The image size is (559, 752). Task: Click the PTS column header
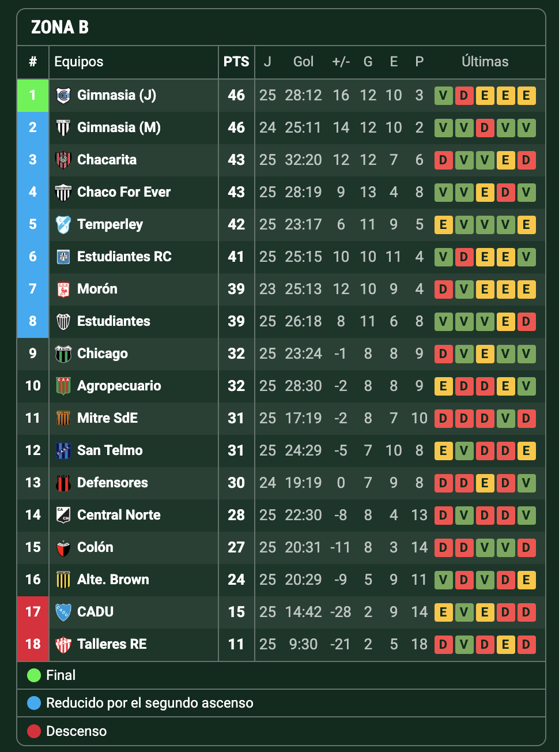236,62
